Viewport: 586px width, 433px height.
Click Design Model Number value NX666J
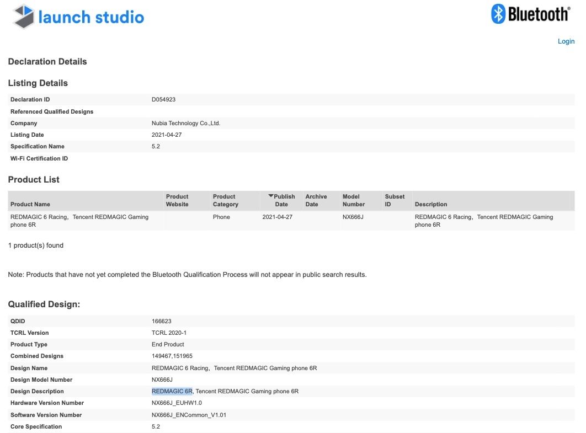pyautogui.click(x=162, y=379)
